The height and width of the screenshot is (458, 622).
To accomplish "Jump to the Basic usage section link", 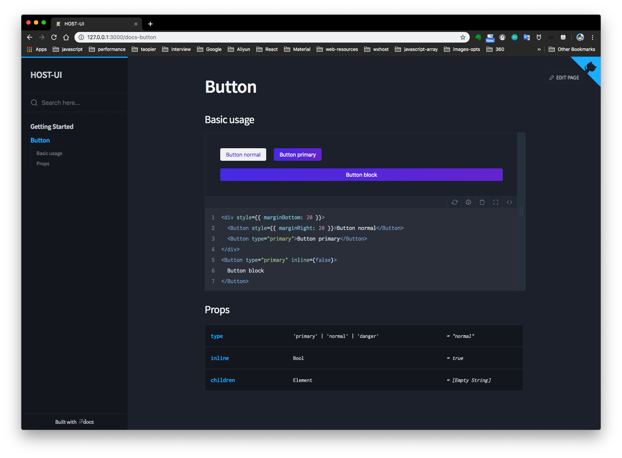I will (x=49, y=153).
